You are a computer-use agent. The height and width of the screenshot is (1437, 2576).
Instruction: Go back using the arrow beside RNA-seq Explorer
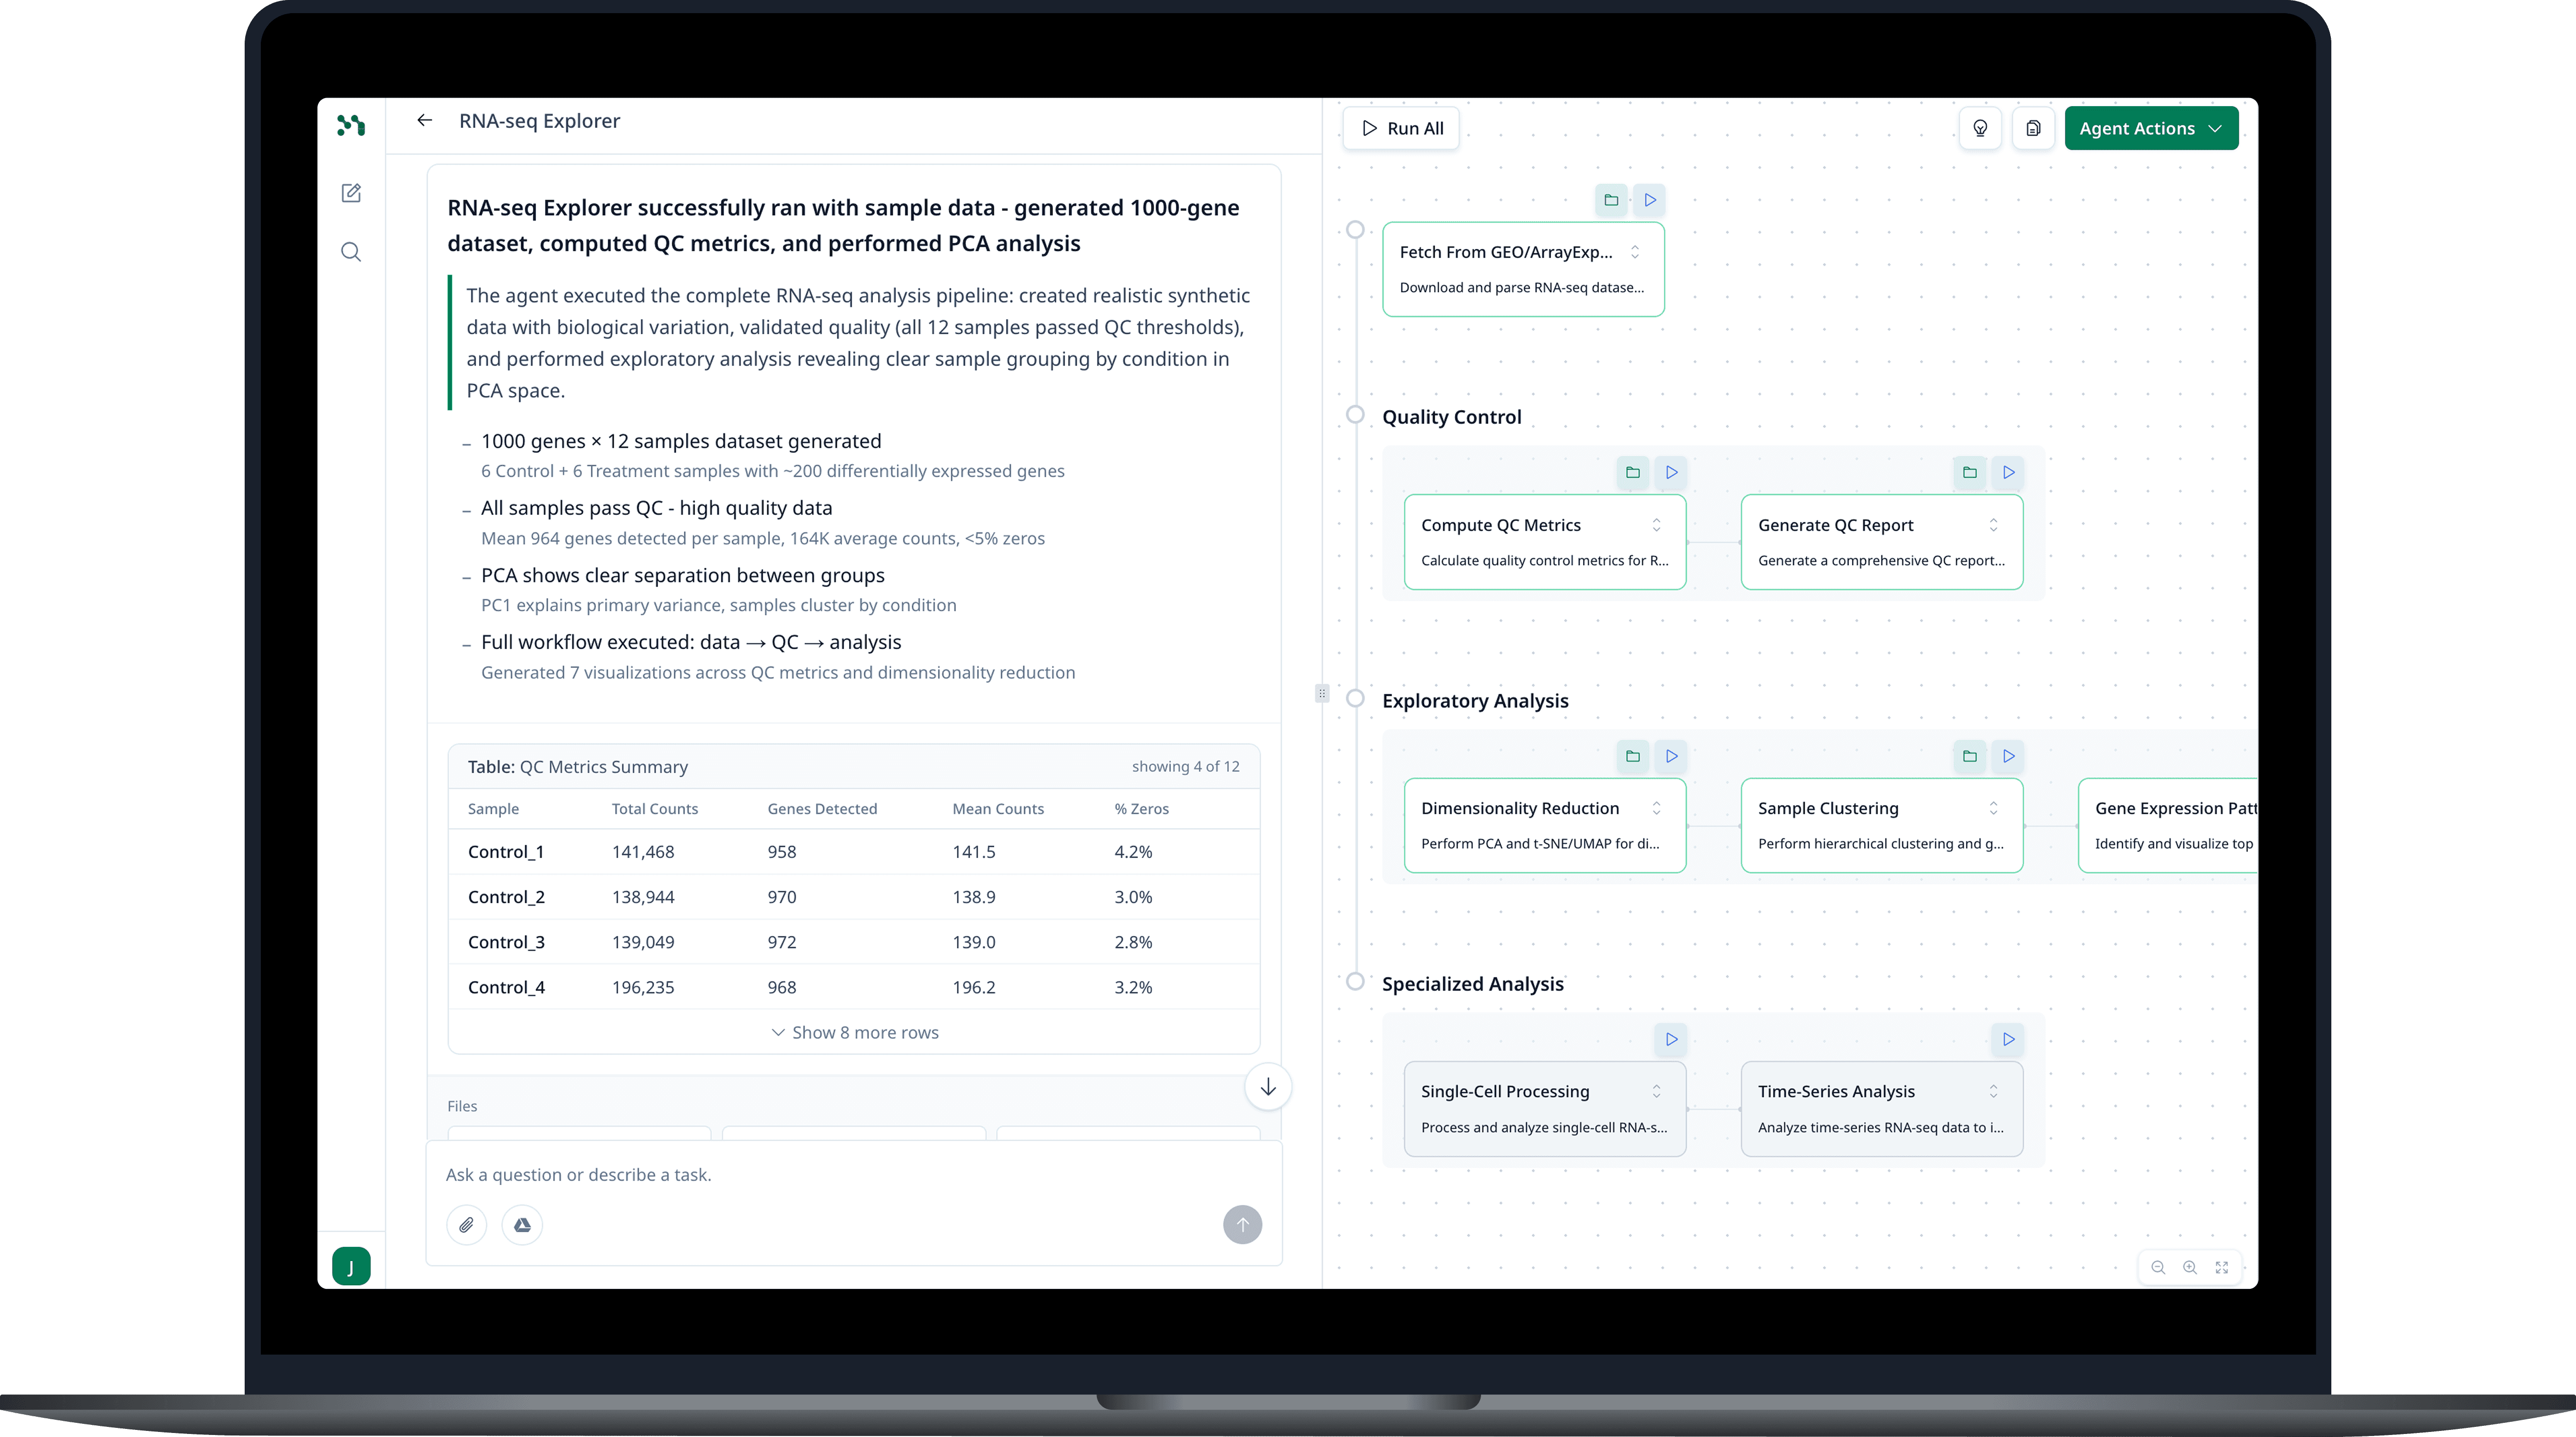425,120
